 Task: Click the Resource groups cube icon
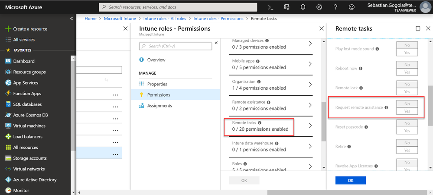[8, 72]
